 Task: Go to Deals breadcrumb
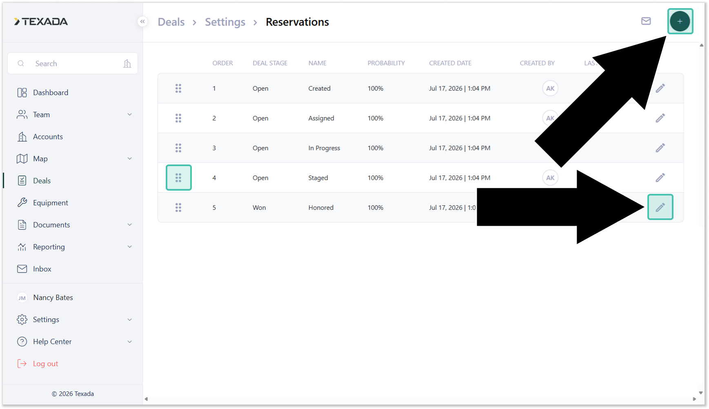point(171,22)
